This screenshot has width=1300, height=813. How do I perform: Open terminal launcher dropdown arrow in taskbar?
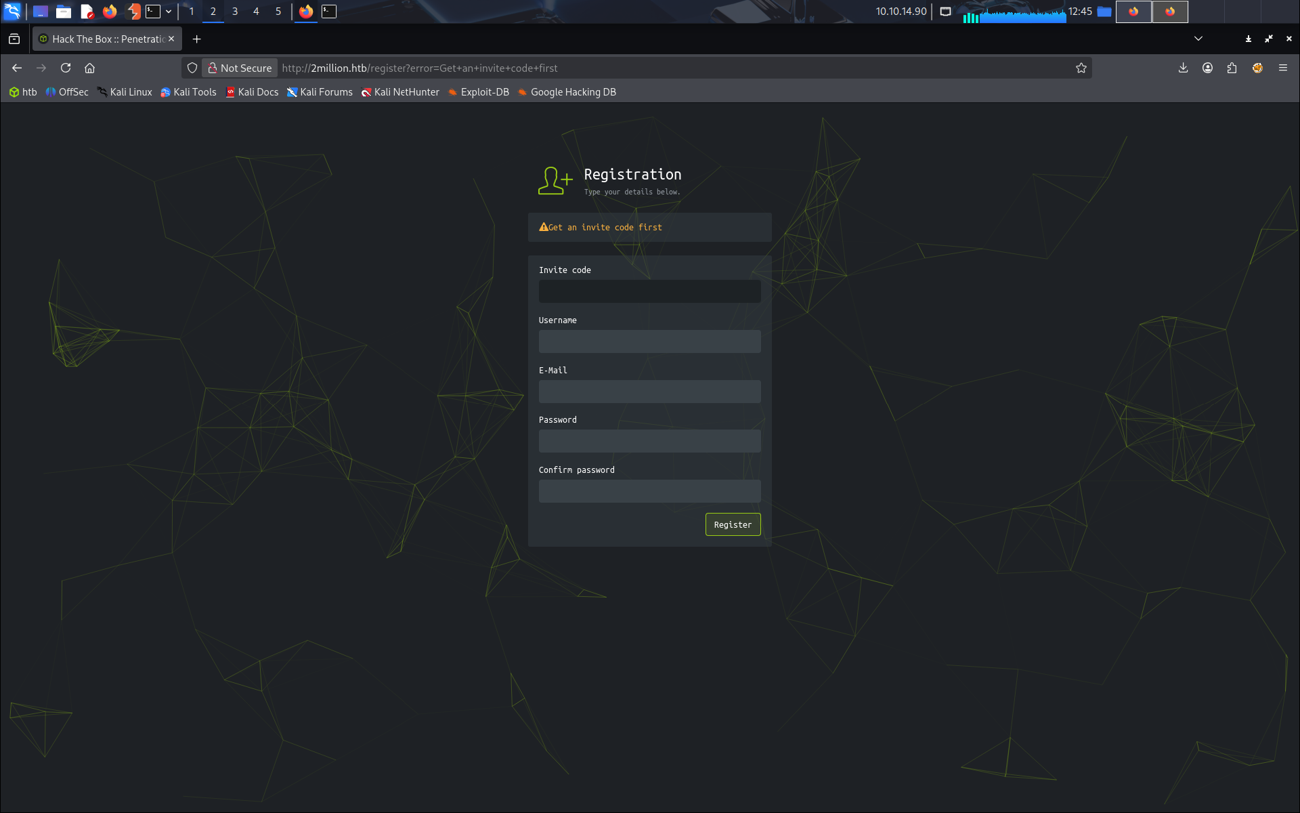point(169,12)
